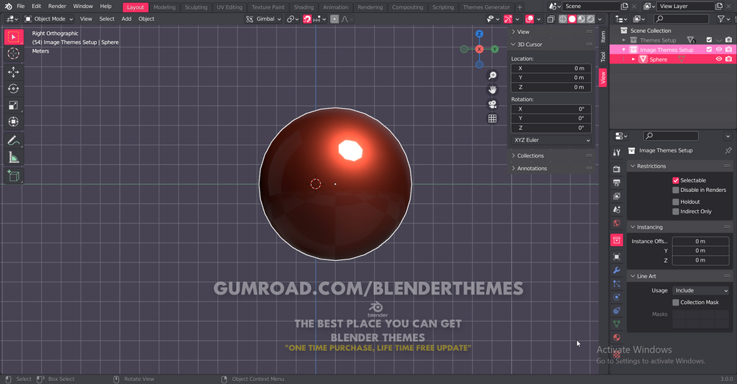
Task: Open the Usage Include dropdown
Action: pos(701,291)
